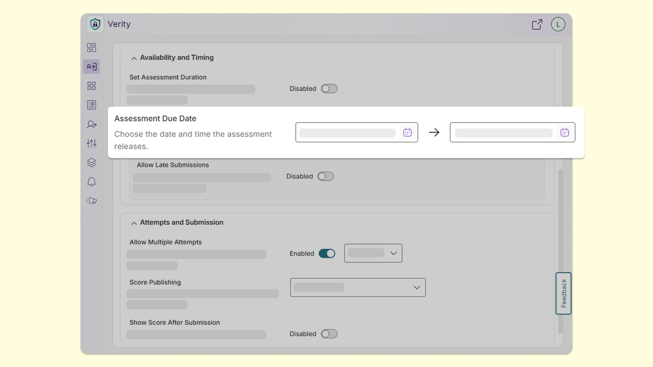This screenshot has height=367, width=653.
Task: Turn off Allow Multiple Attempts switch
Action: click(327, 254)
